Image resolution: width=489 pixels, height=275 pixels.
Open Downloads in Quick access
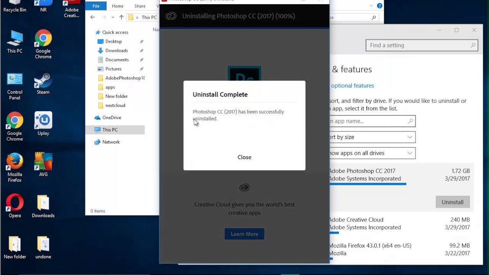pyautogui.click(x=117, y=50)
